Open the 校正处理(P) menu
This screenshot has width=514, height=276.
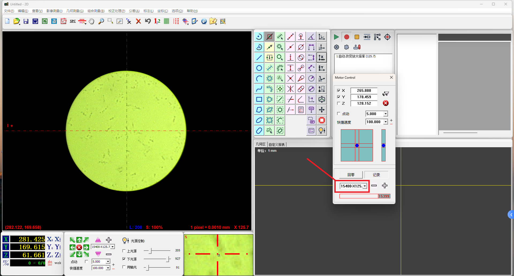tap(117, 11)
